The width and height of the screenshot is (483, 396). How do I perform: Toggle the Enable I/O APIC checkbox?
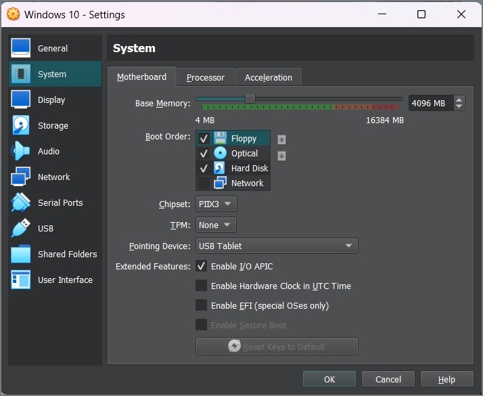[201, 266]
